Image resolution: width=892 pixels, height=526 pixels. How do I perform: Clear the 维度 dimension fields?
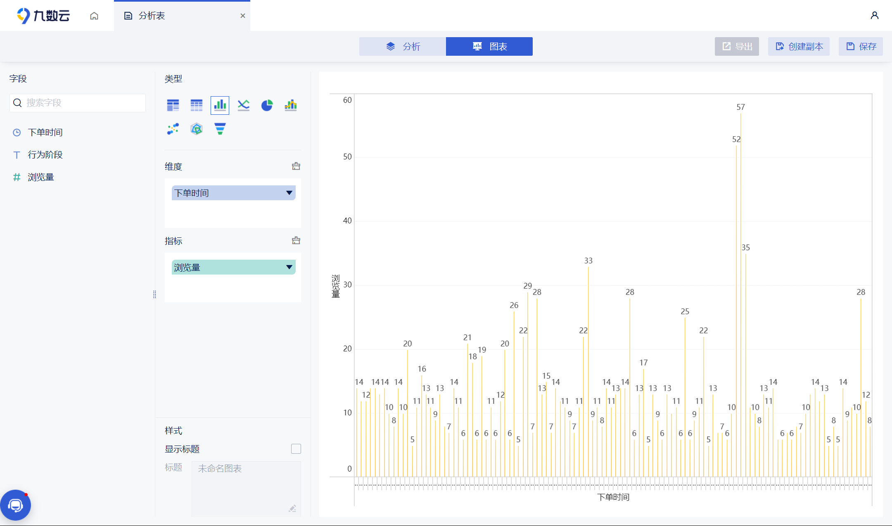pyautogui.click(x=296, y=166)
